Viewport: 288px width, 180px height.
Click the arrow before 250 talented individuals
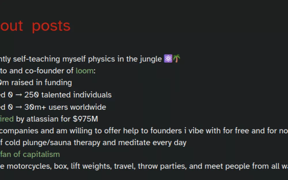(18, 95)
